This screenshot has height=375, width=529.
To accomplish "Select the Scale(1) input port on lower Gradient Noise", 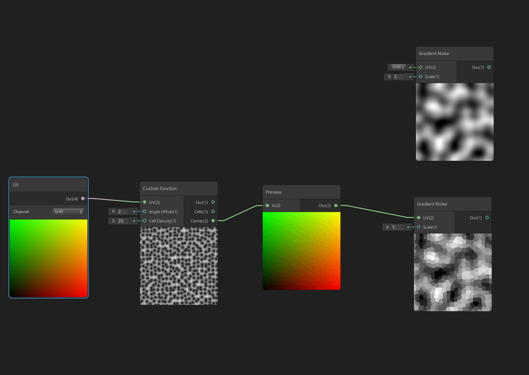I will (x=418, y=227).
